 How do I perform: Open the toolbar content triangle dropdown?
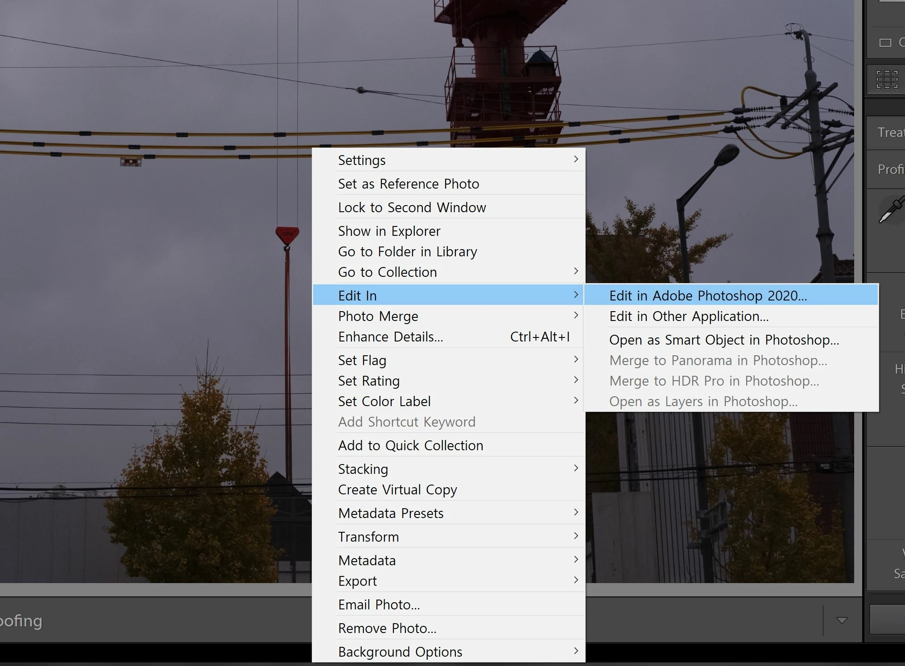(842, 620)
